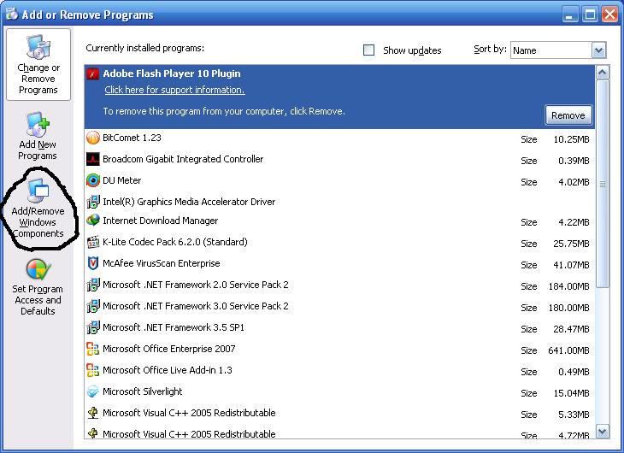Click Adobe Flash Player 10 Plugin title
The width and height of the screenshot is (624, 453).
[172, 74]
